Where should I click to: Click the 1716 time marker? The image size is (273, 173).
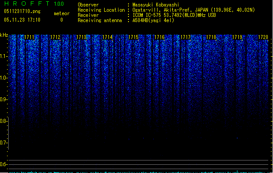coord(159,37)
